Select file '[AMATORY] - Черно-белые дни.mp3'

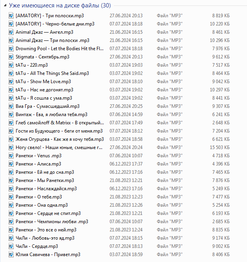(55, 24)
